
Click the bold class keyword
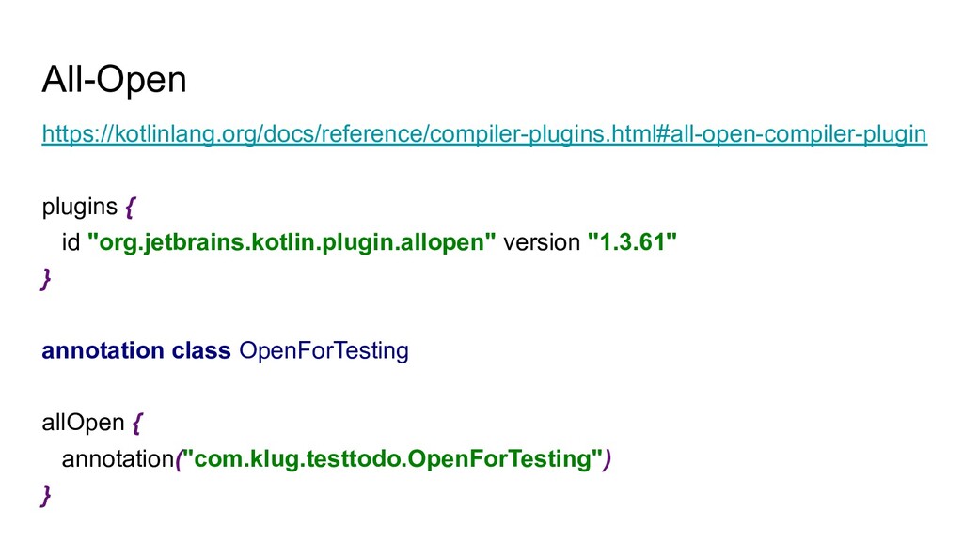201,351
